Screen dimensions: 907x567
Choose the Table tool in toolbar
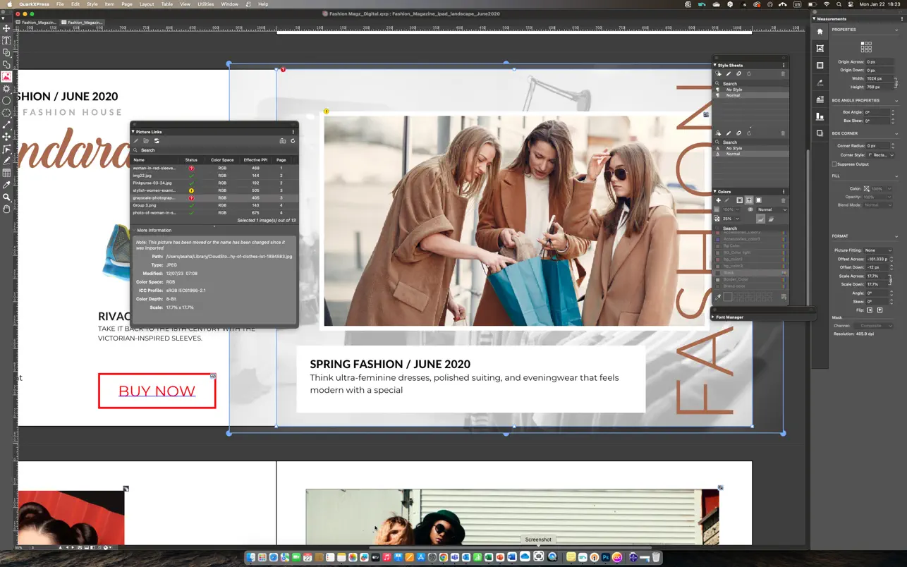[x=6, y=173]
